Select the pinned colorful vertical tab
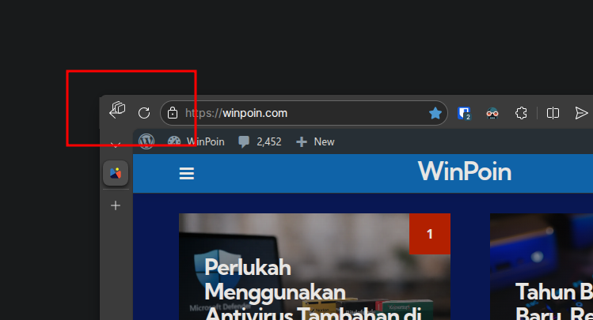The image size is (593, 320). [116, 173]
